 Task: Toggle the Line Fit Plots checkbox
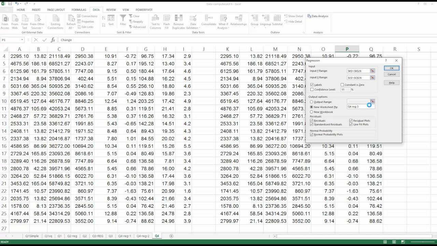(x=351, y=124)
